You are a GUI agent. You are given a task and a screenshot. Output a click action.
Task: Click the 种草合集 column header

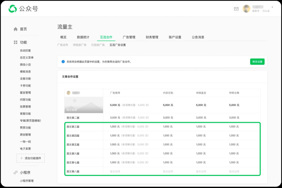coord(234,93)
